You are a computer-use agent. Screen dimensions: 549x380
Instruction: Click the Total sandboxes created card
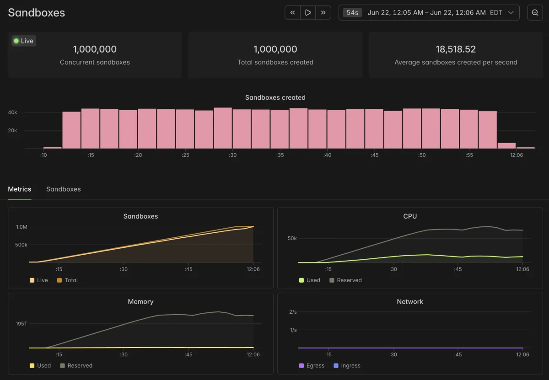275,55
